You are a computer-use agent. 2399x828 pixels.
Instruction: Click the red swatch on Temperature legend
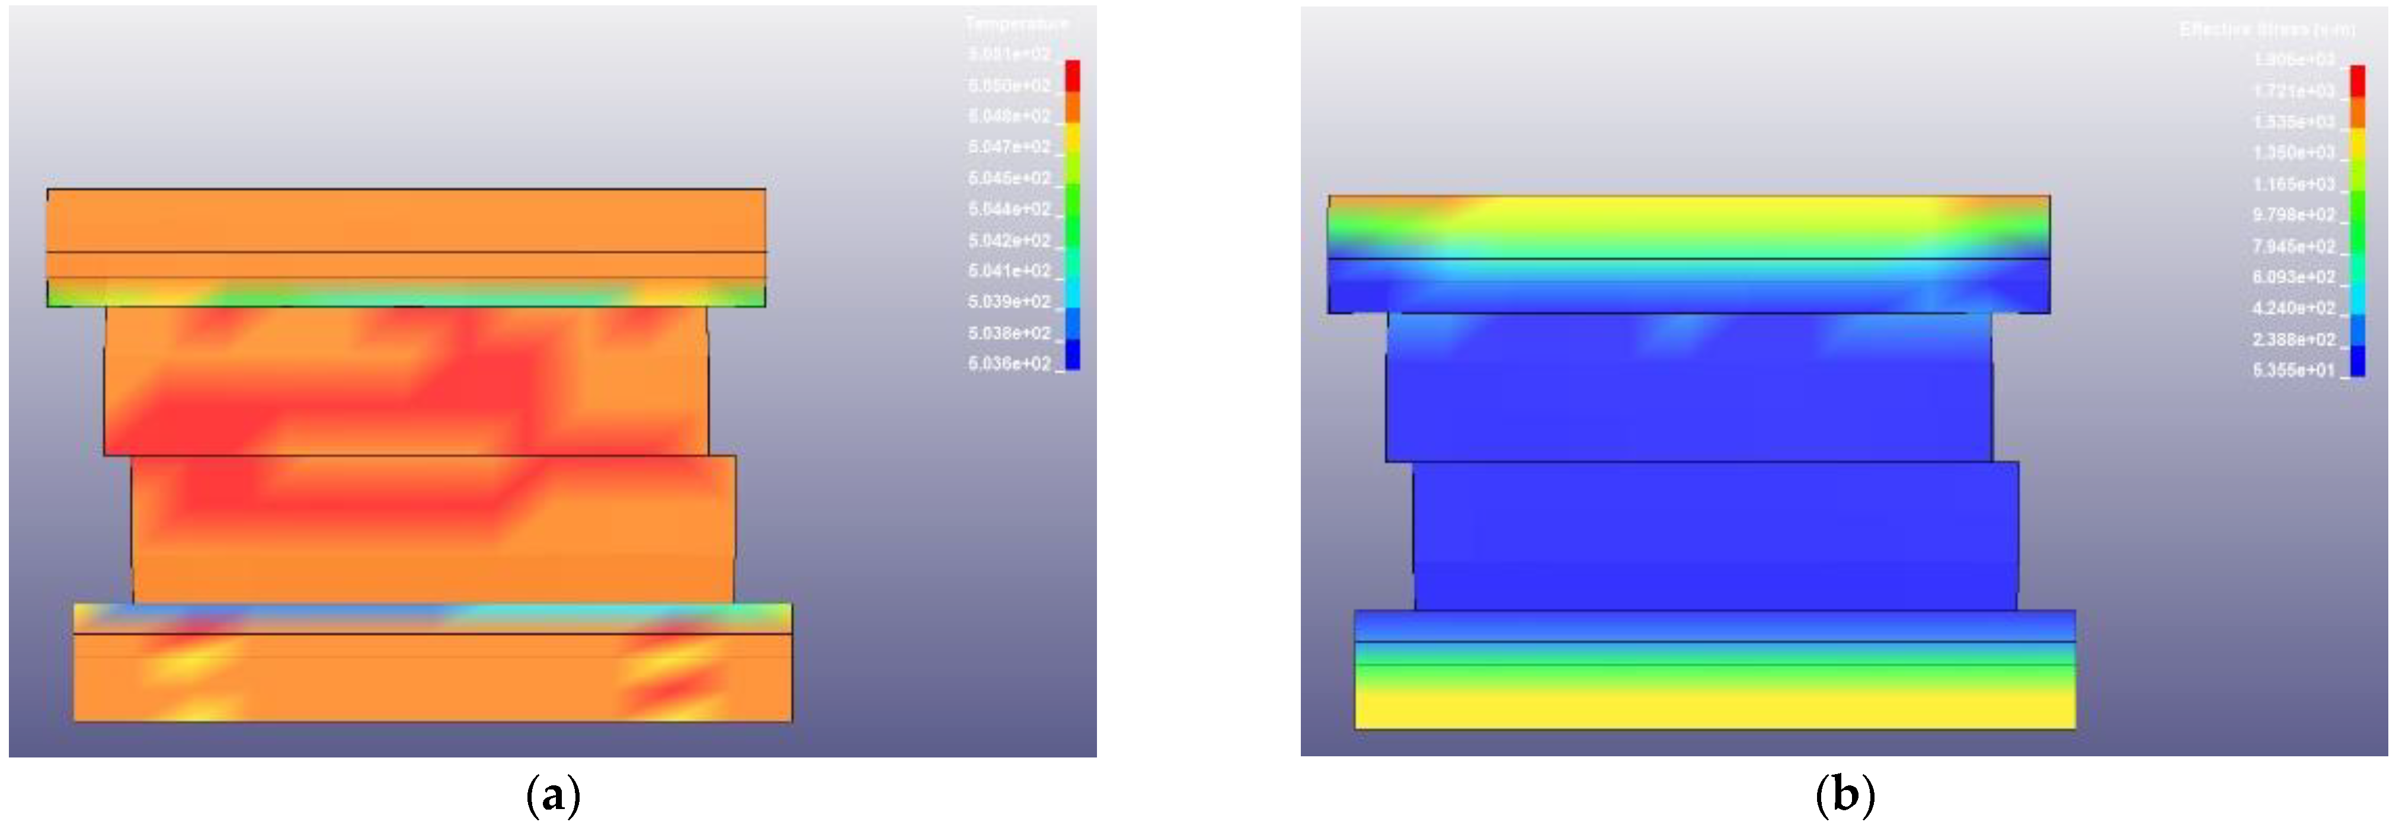point(1073,75)
